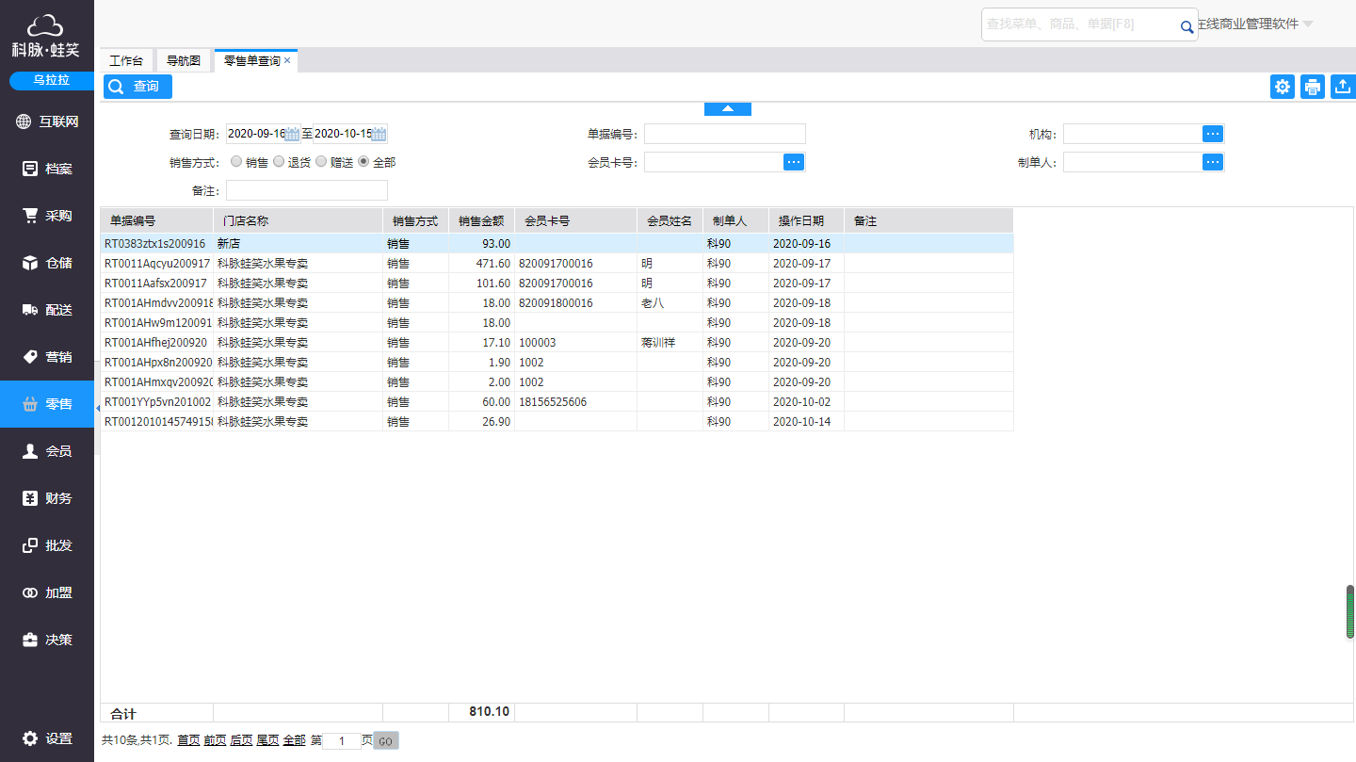Viewport: 1356px width, 762px height.
Task: Click the 门店名称 column header
Action: [298, 220]
